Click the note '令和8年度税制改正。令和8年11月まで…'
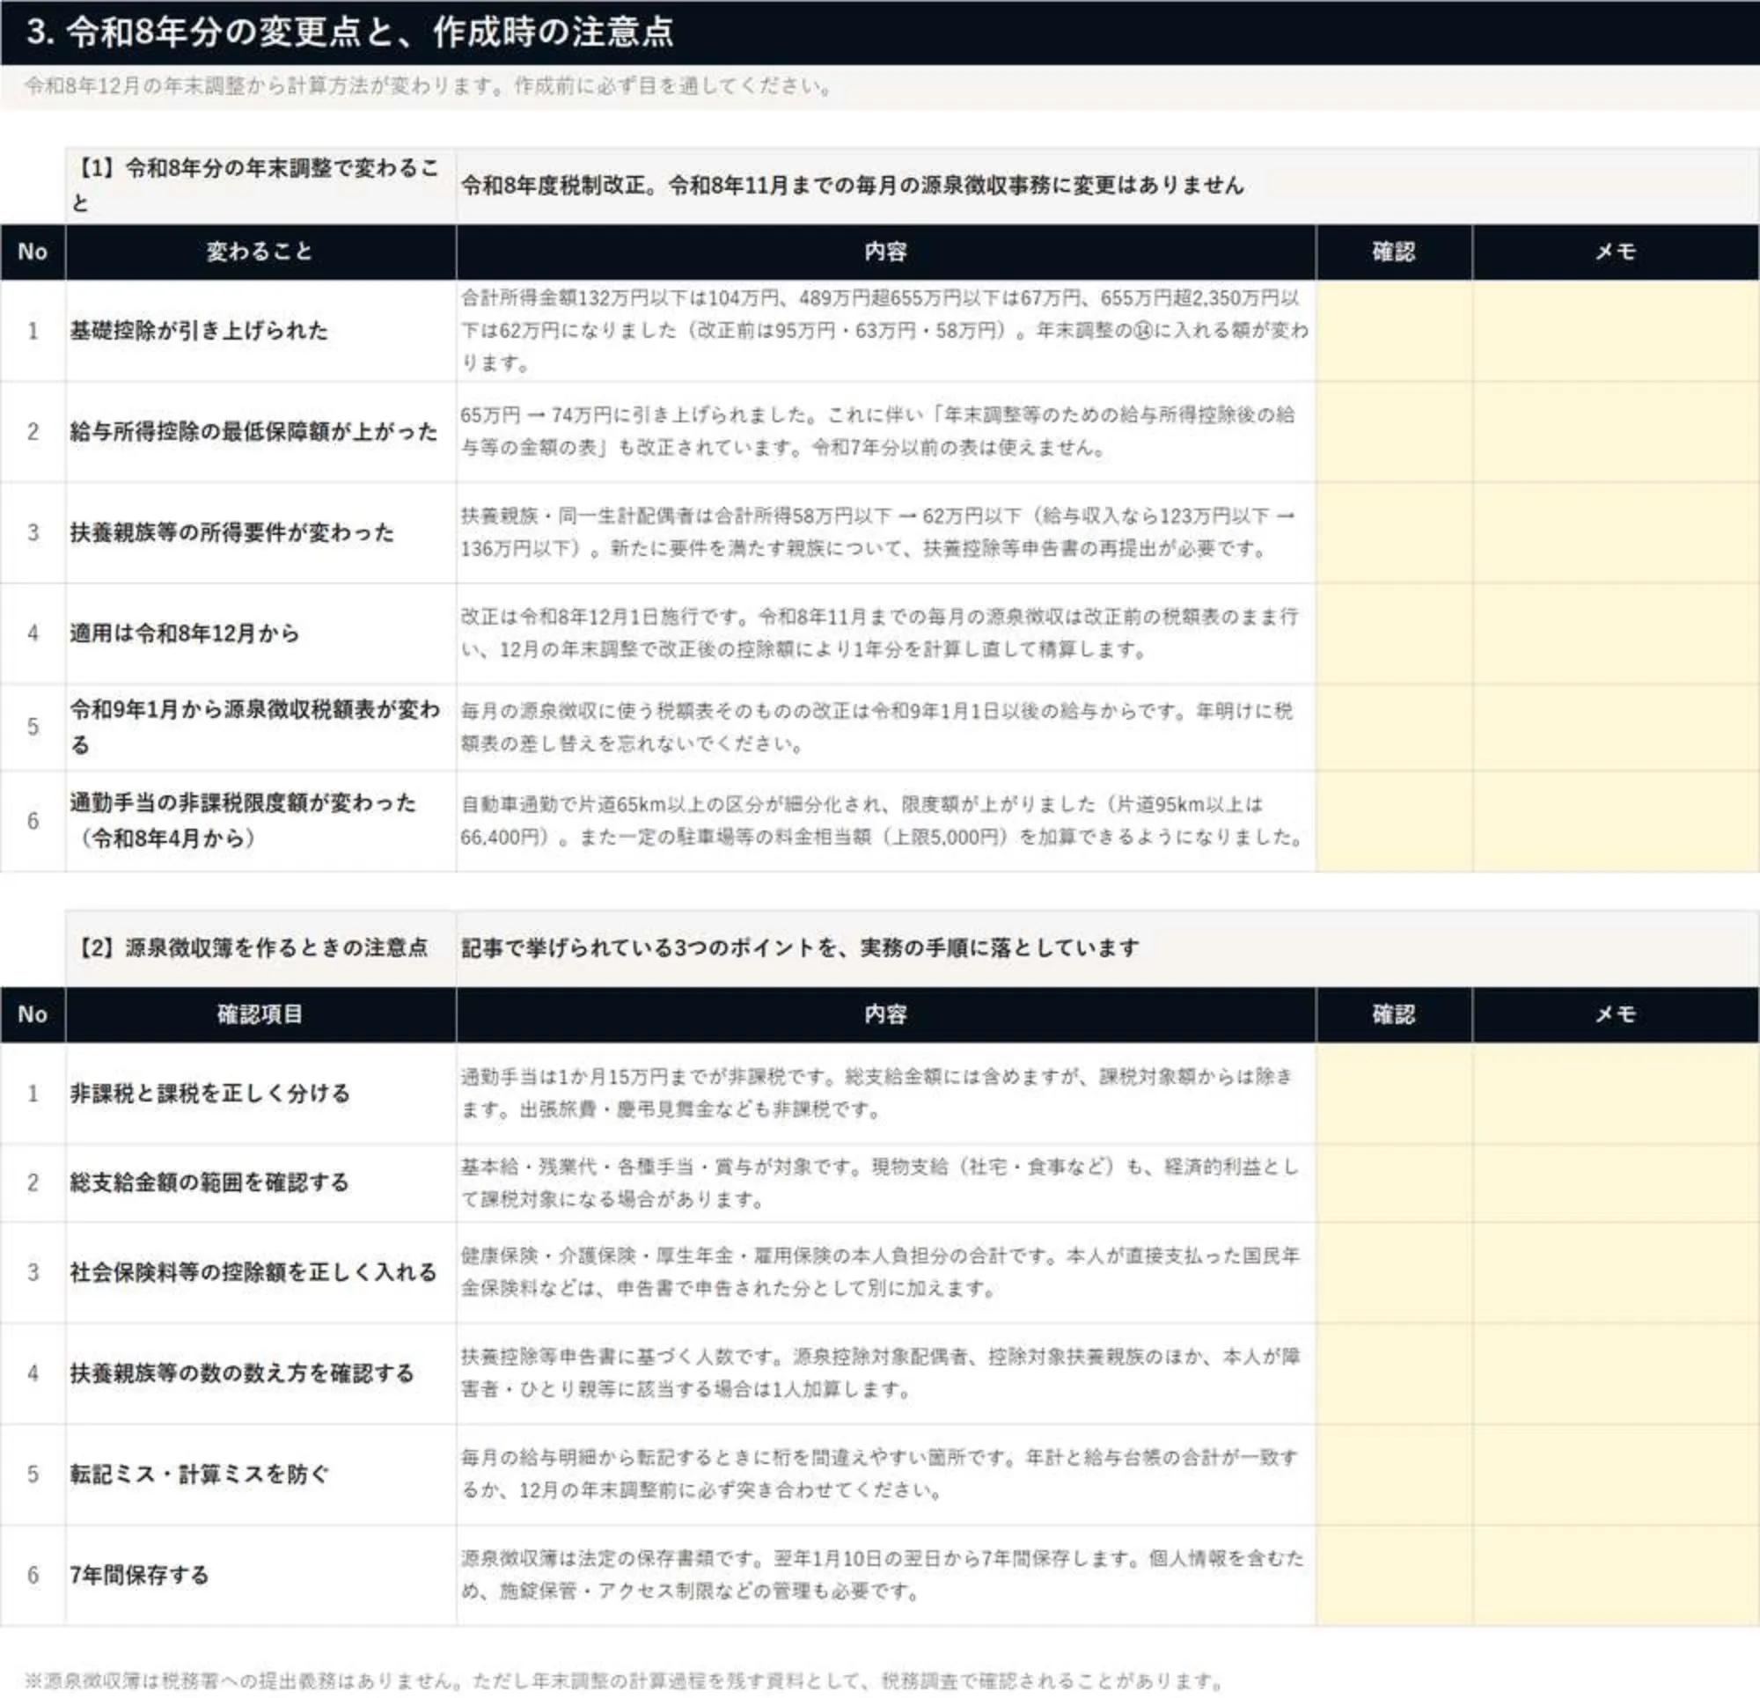 853,185
